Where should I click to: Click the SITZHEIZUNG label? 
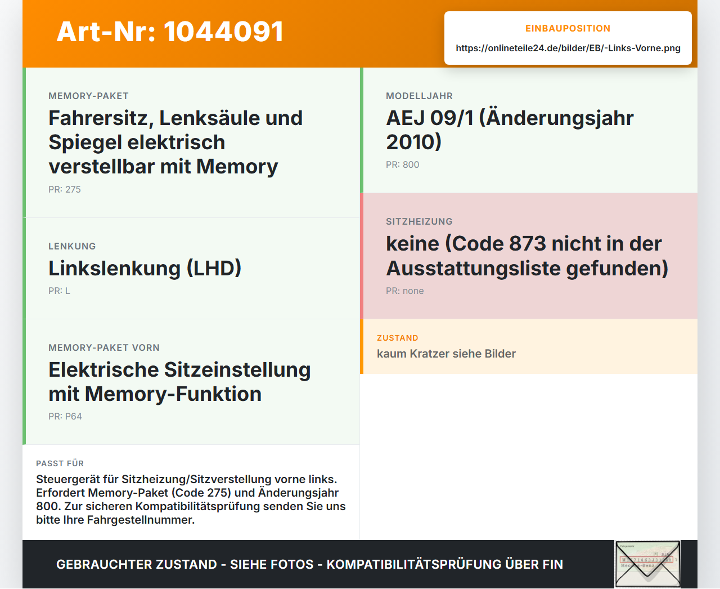(419, 221)
